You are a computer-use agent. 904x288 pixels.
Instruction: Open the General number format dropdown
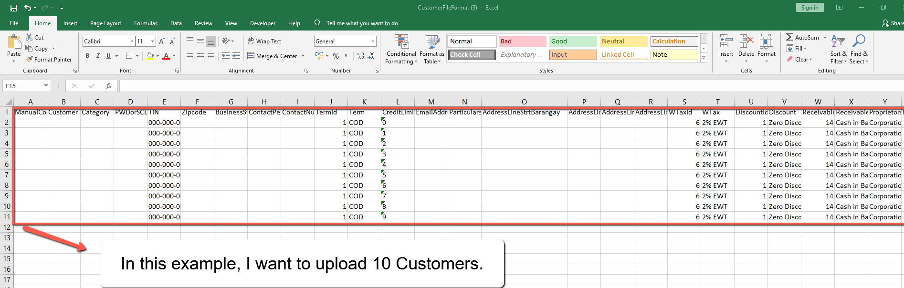[373, 41]
